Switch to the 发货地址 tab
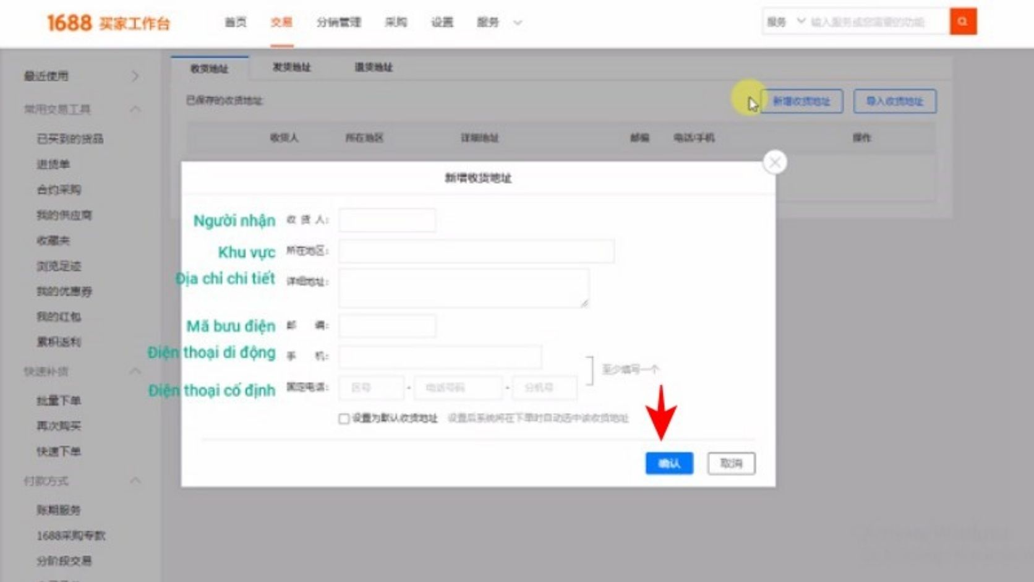Screen dimensions: 1034x582 [292, 67]
